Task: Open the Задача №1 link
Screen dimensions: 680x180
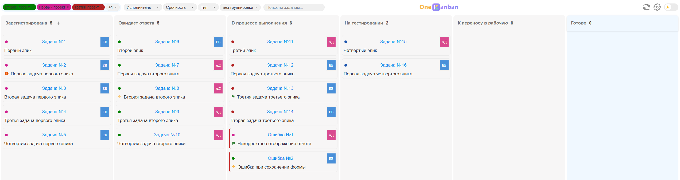Action: coord(54,42)
